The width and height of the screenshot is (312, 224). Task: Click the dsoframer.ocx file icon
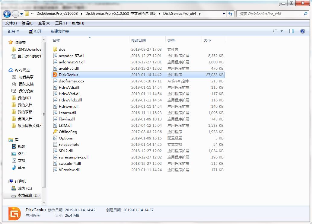point(55,81)
